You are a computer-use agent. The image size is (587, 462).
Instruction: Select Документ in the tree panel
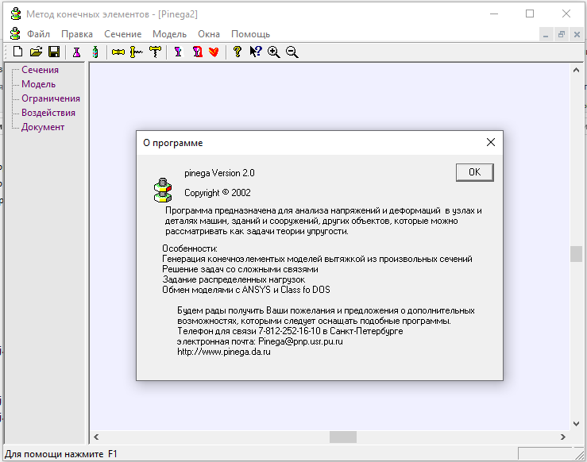[x=43, y=127]
